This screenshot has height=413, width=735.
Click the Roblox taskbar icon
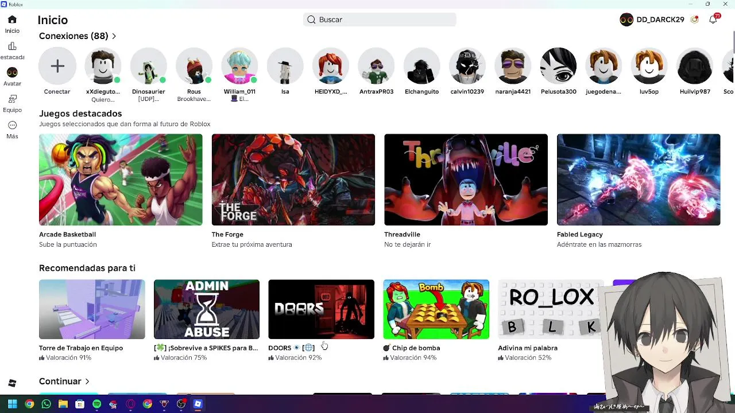198,404
